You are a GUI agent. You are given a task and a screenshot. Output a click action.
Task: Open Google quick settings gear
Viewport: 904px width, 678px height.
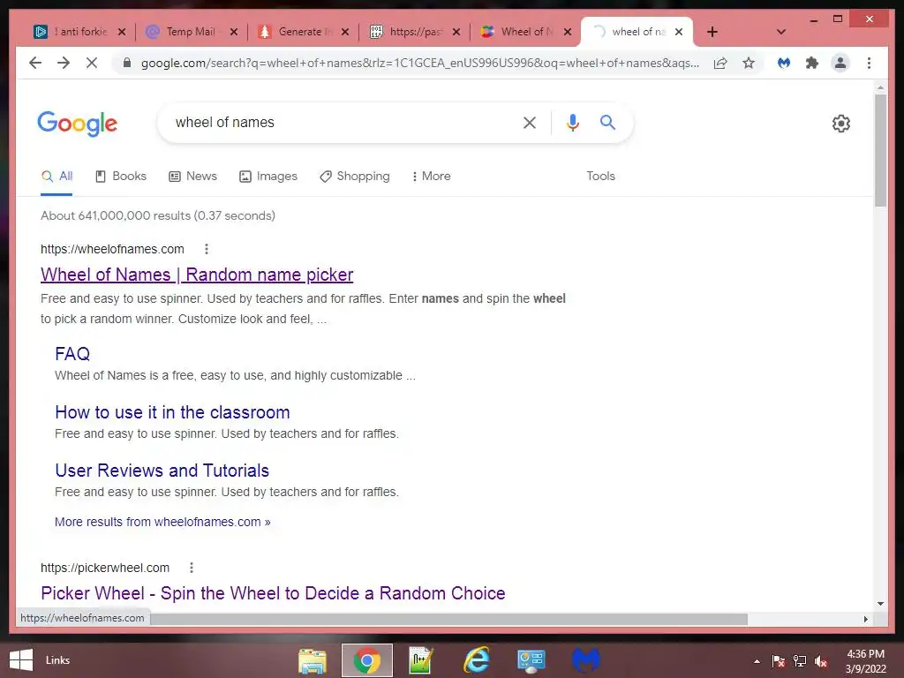[841, 124]
